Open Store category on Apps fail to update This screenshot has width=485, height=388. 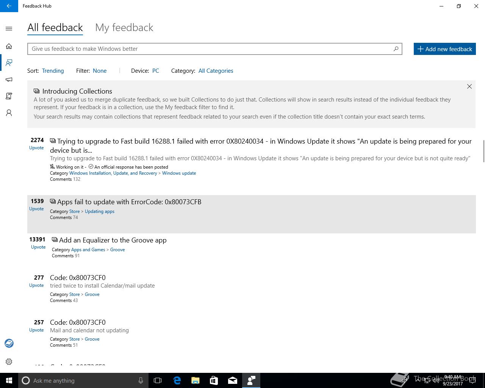pyautogui.click(x=74, y=211)
